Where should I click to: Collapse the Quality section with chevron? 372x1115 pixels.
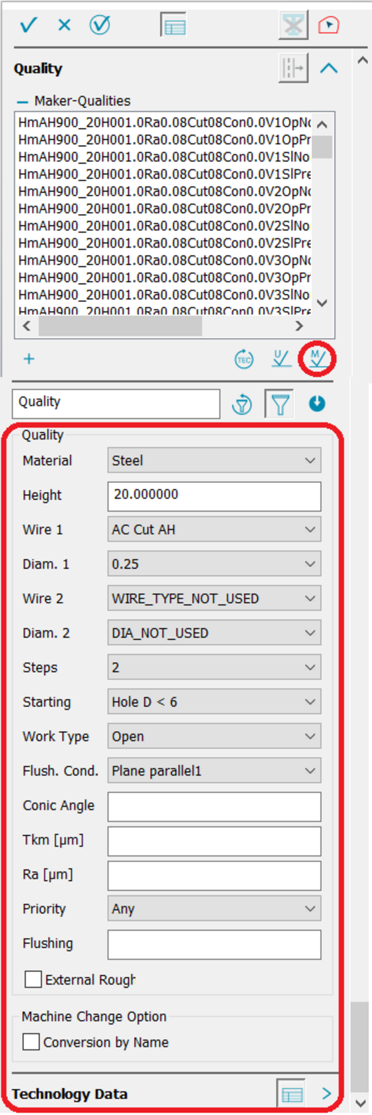click(x=329, y=68)
